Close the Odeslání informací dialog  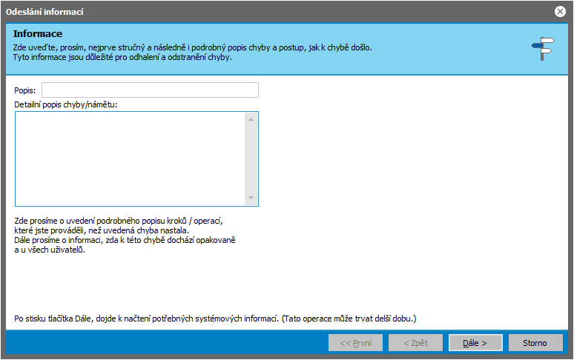click(x=560, y=12)
